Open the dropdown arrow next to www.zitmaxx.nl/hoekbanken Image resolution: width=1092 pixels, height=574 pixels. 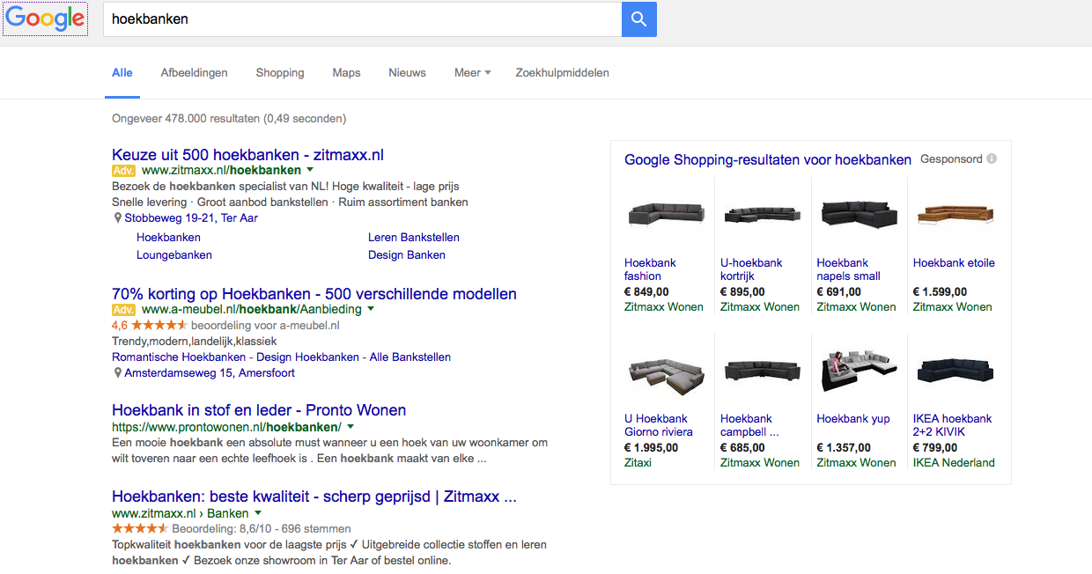coord(309,170)
